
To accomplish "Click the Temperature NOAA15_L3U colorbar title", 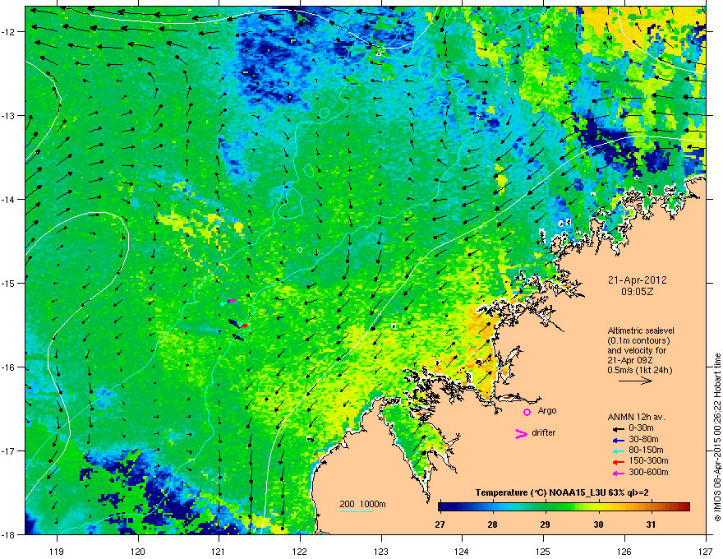I will [x=562, y=492].
